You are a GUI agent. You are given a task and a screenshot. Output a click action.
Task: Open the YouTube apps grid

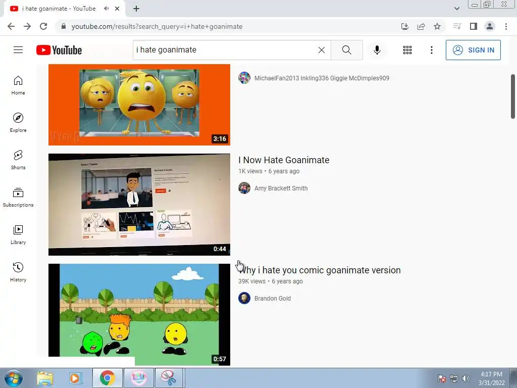407,50
